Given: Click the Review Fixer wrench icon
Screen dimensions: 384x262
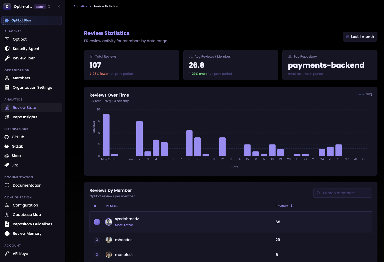Looking at the screenshot, I should click(x=7, y=58).
